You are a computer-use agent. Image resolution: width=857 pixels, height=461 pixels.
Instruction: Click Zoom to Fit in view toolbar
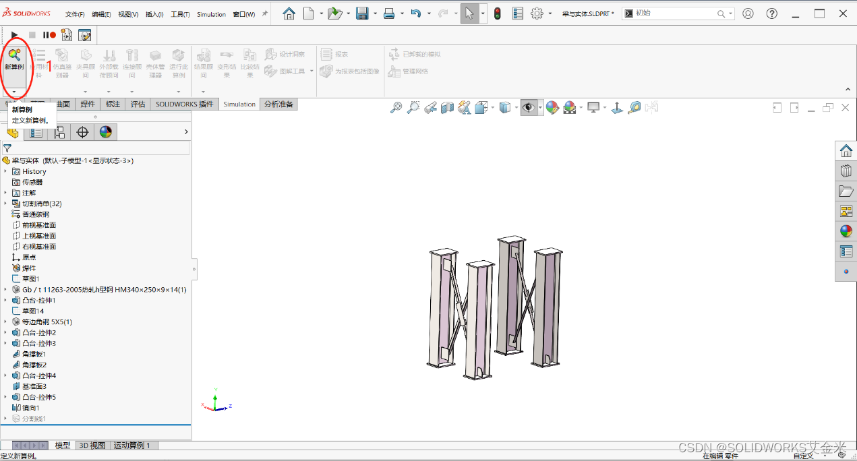(x=396, y=107)
